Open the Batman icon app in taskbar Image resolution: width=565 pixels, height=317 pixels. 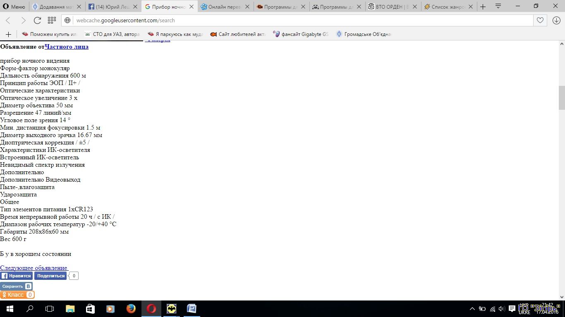click(x=171, y=309)
